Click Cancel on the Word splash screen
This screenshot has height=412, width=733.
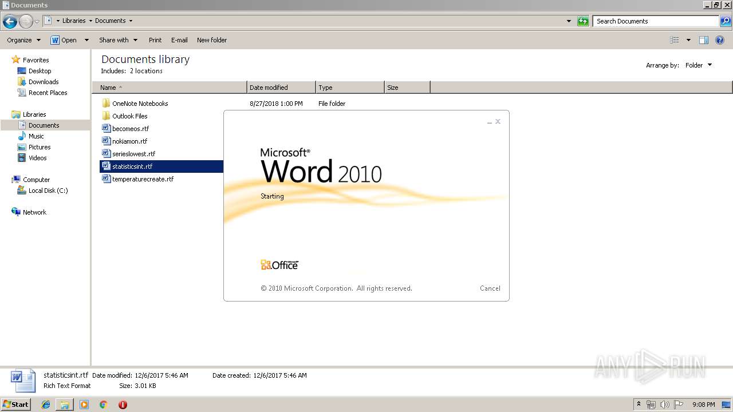pyautogui.click(x=490, y=288)
